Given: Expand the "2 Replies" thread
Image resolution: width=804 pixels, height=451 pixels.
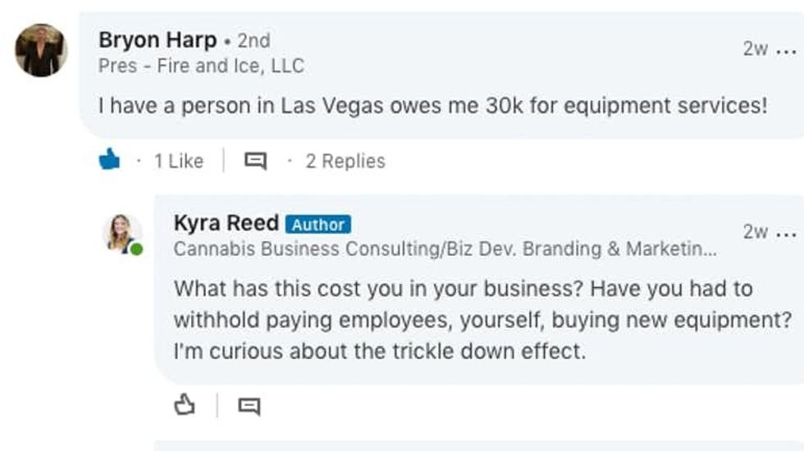Looking at the screenshot, I should tap(345, 162).
